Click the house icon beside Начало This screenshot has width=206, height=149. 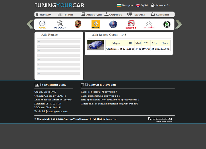coord(37,14)
